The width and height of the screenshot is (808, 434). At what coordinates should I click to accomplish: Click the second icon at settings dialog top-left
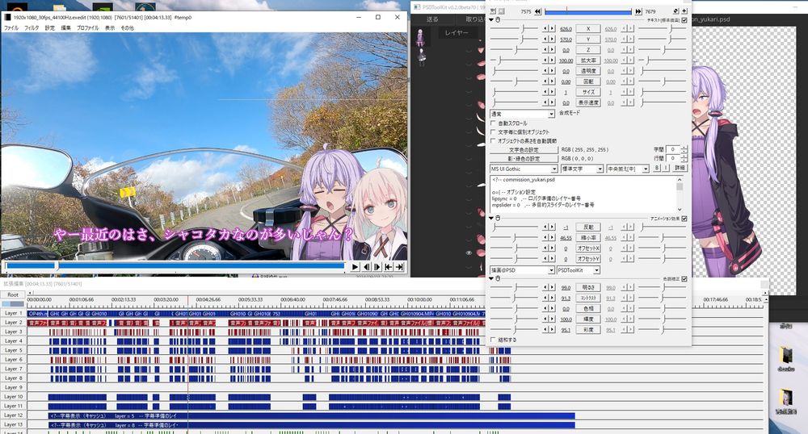502,10
